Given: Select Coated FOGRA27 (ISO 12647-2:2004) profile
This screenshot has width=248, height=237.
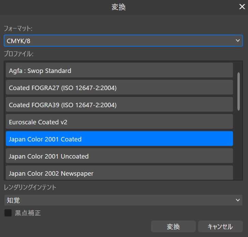Looking at the screenshot, I should [x=119, y=87].
